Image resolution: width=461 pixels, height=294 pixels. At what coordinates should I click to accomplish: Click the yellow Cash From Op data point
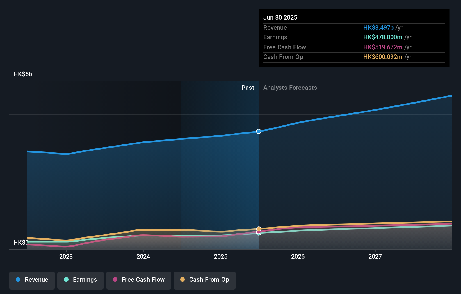pyautogui.click(x=259, y=229)
